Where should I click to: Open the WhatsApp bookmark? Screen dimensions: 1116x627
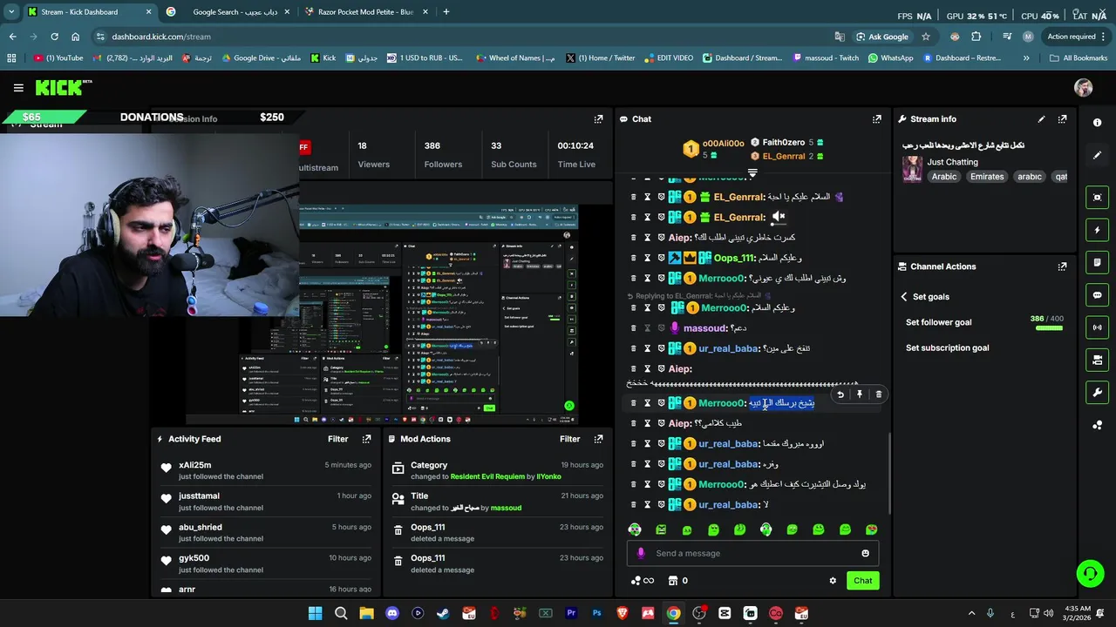click(890, 58)
